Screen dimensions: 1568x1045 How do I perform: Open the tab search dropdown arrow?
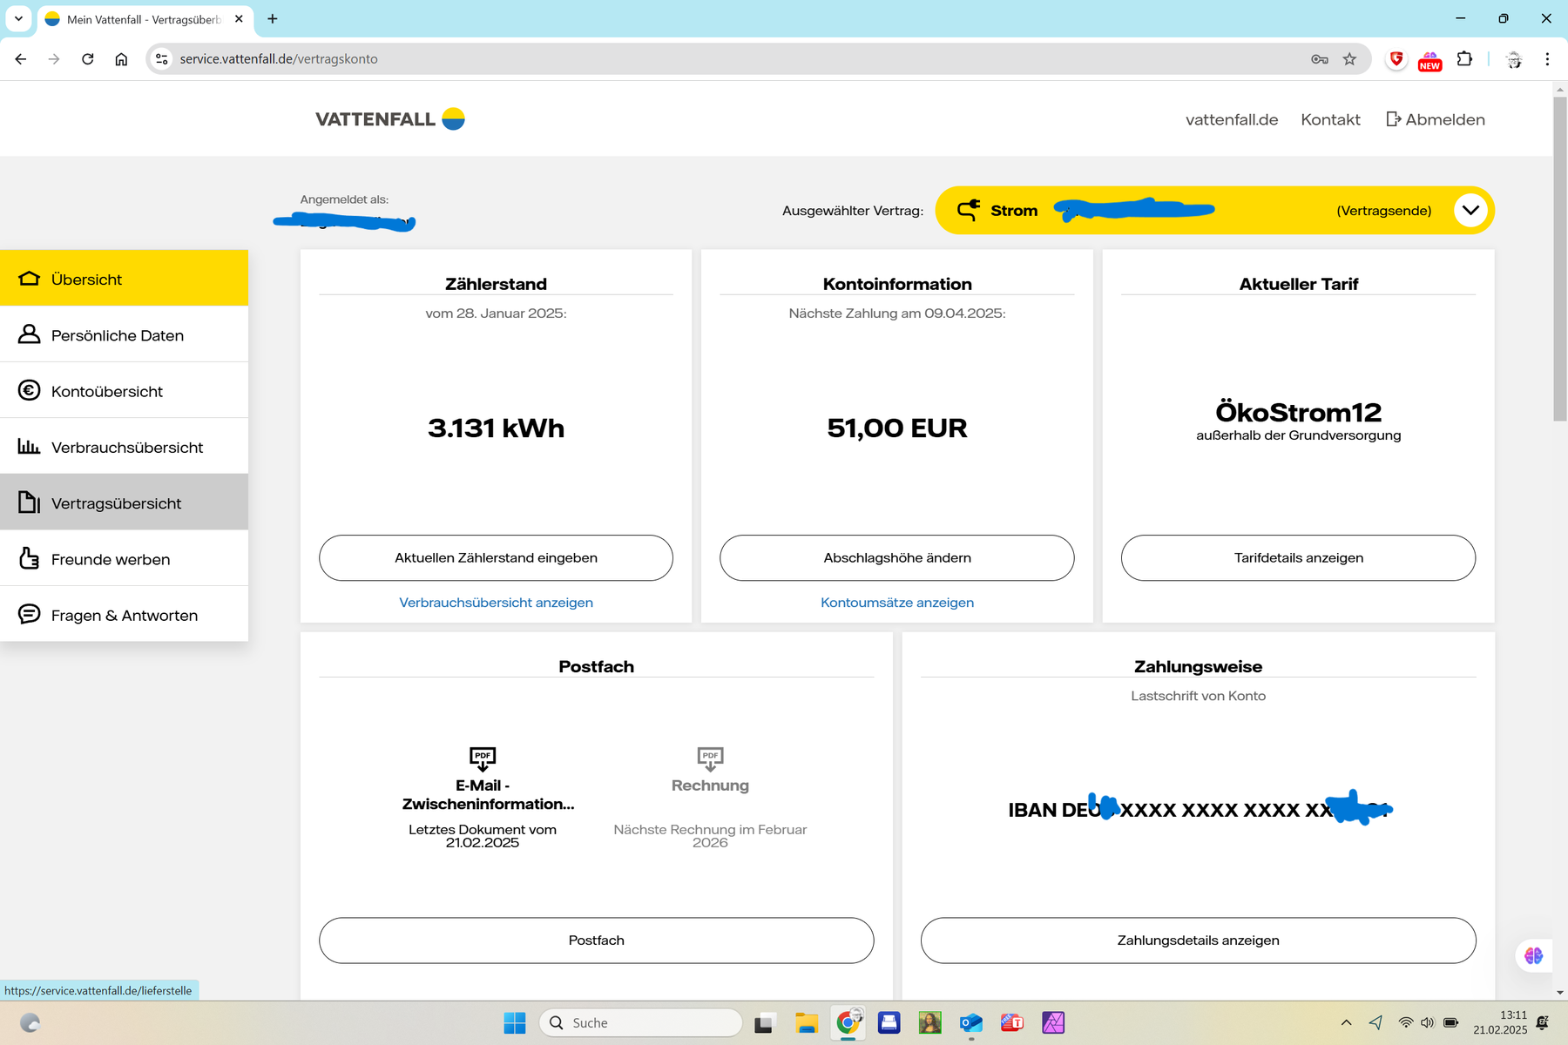pos(18,18)
